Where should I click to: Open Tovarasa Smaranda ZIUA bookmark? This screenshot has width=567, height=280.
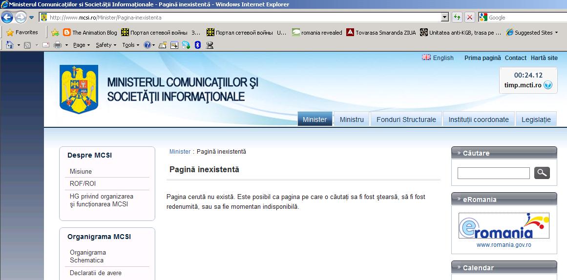[x=381, y=33]
